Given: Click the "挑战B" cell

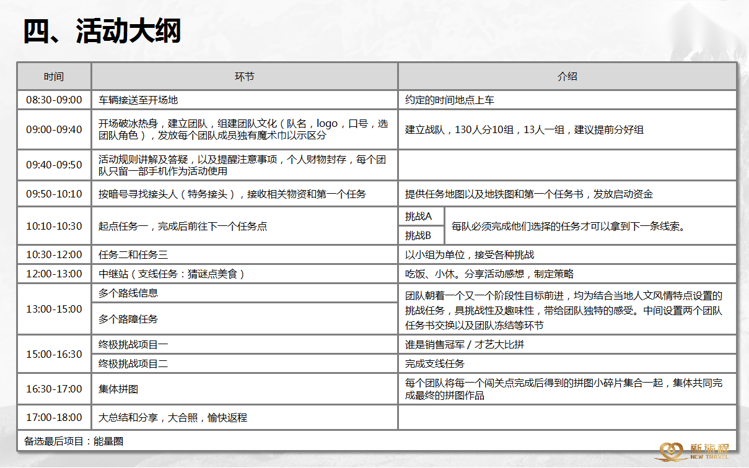Looking at the screenshot, I should point(421,235).
